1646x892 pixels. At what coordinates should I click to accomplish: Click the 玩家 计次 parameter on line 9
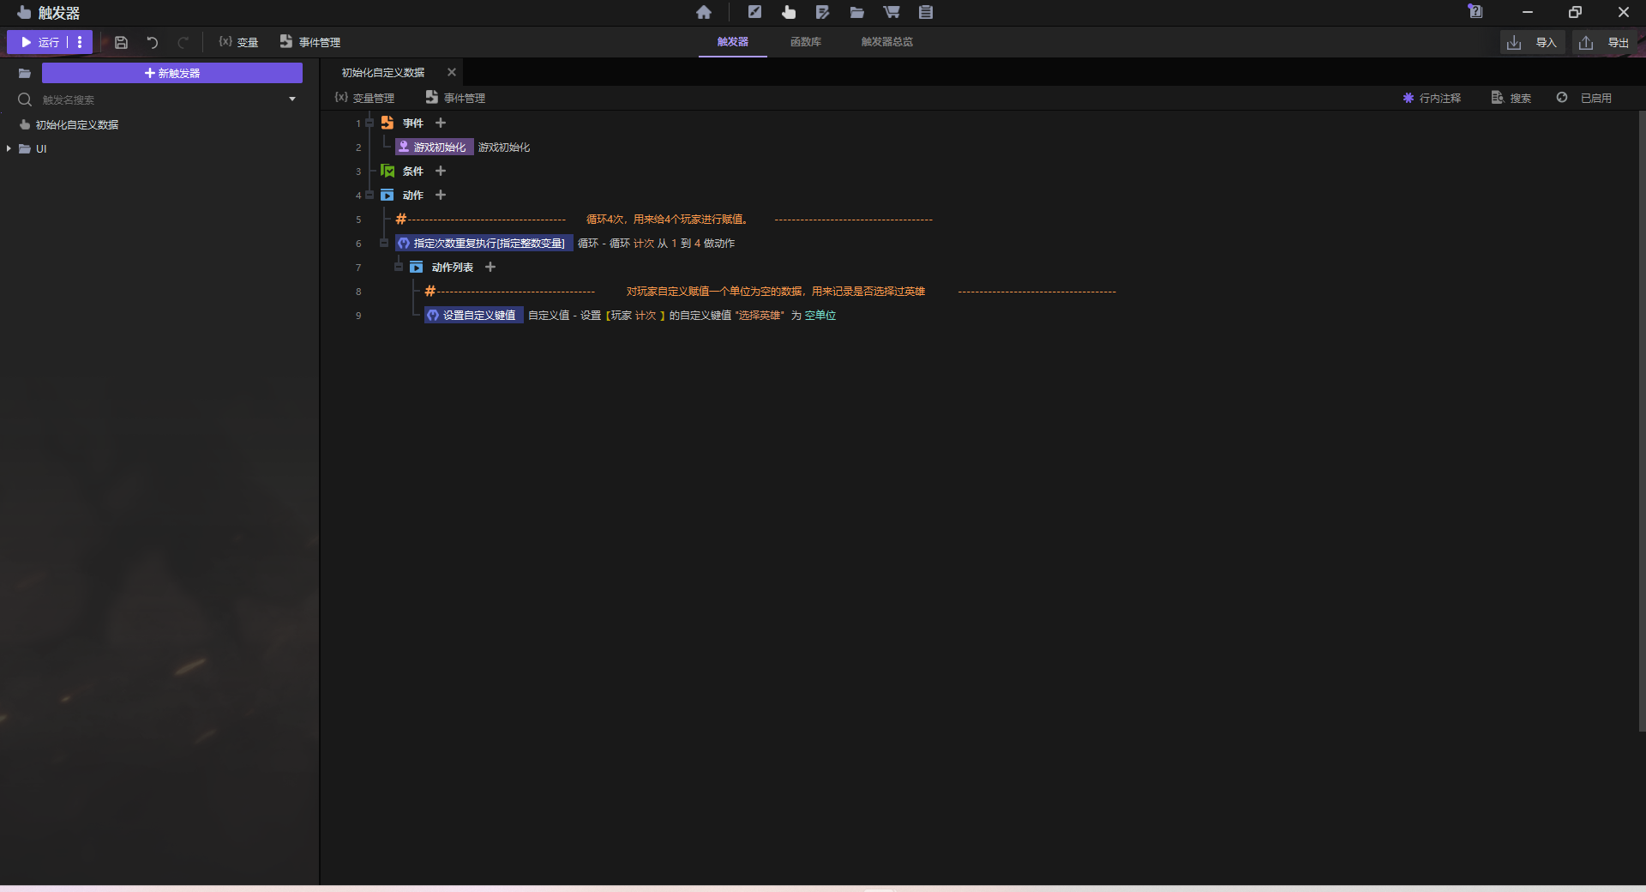[634, 315]
